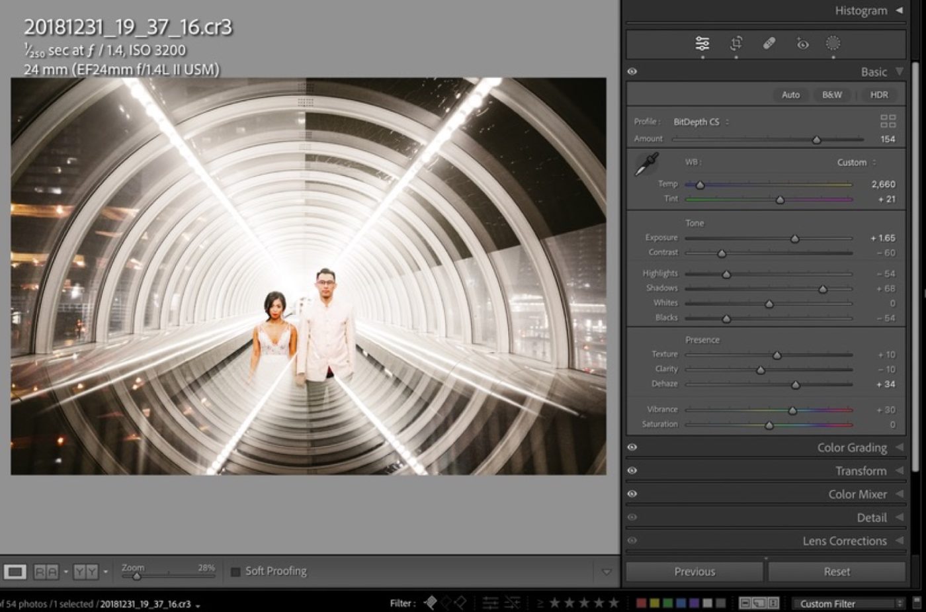
Task: Open the Profile browser grid icon
Action: pyautogui.click(x=887, y=122)
